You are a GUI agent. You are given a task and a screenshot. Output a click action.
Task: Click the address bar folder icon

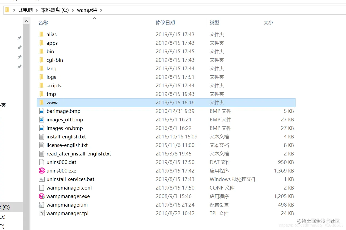[x=7, y=10]
